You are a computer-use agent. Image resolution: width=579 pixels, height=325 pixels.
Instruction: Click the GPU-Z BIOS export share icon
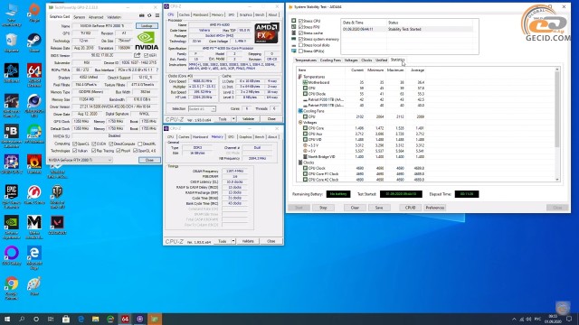point(138,55)
